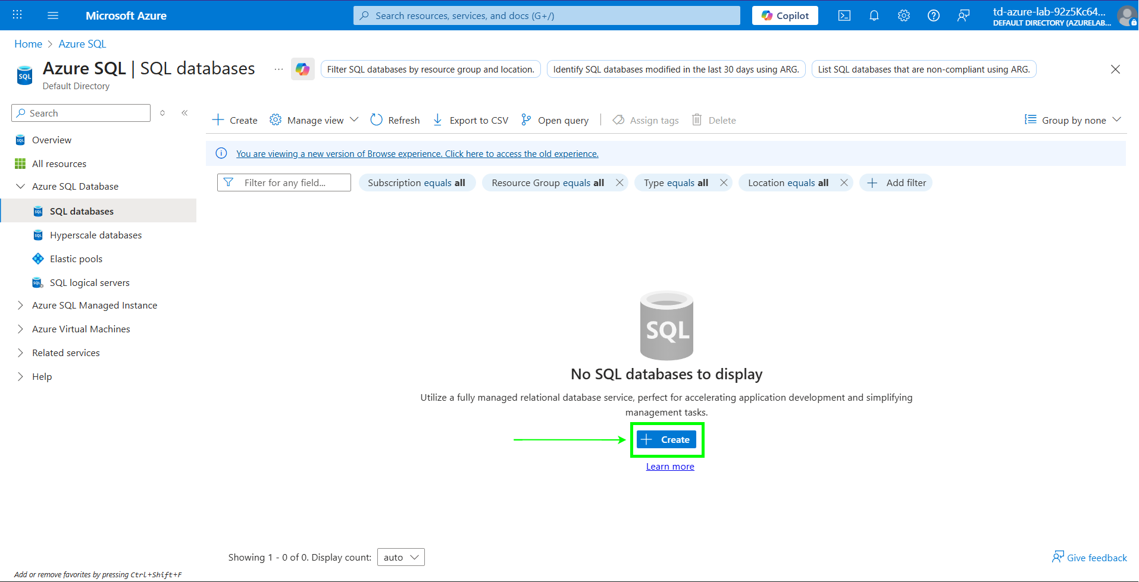This screenshot has height=582, width=1139.
Task: Open the notifications bell
Action: click(x=874, y=15)
